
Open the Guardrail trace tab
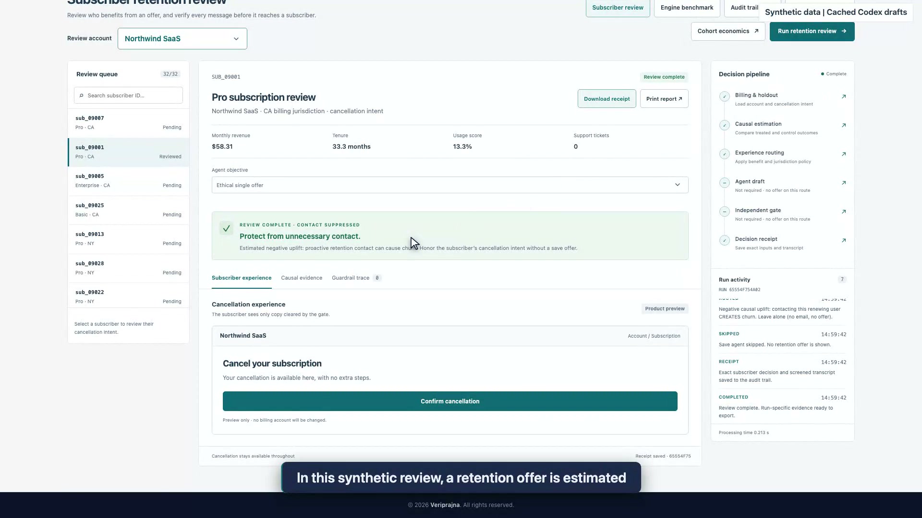(356, 278)
